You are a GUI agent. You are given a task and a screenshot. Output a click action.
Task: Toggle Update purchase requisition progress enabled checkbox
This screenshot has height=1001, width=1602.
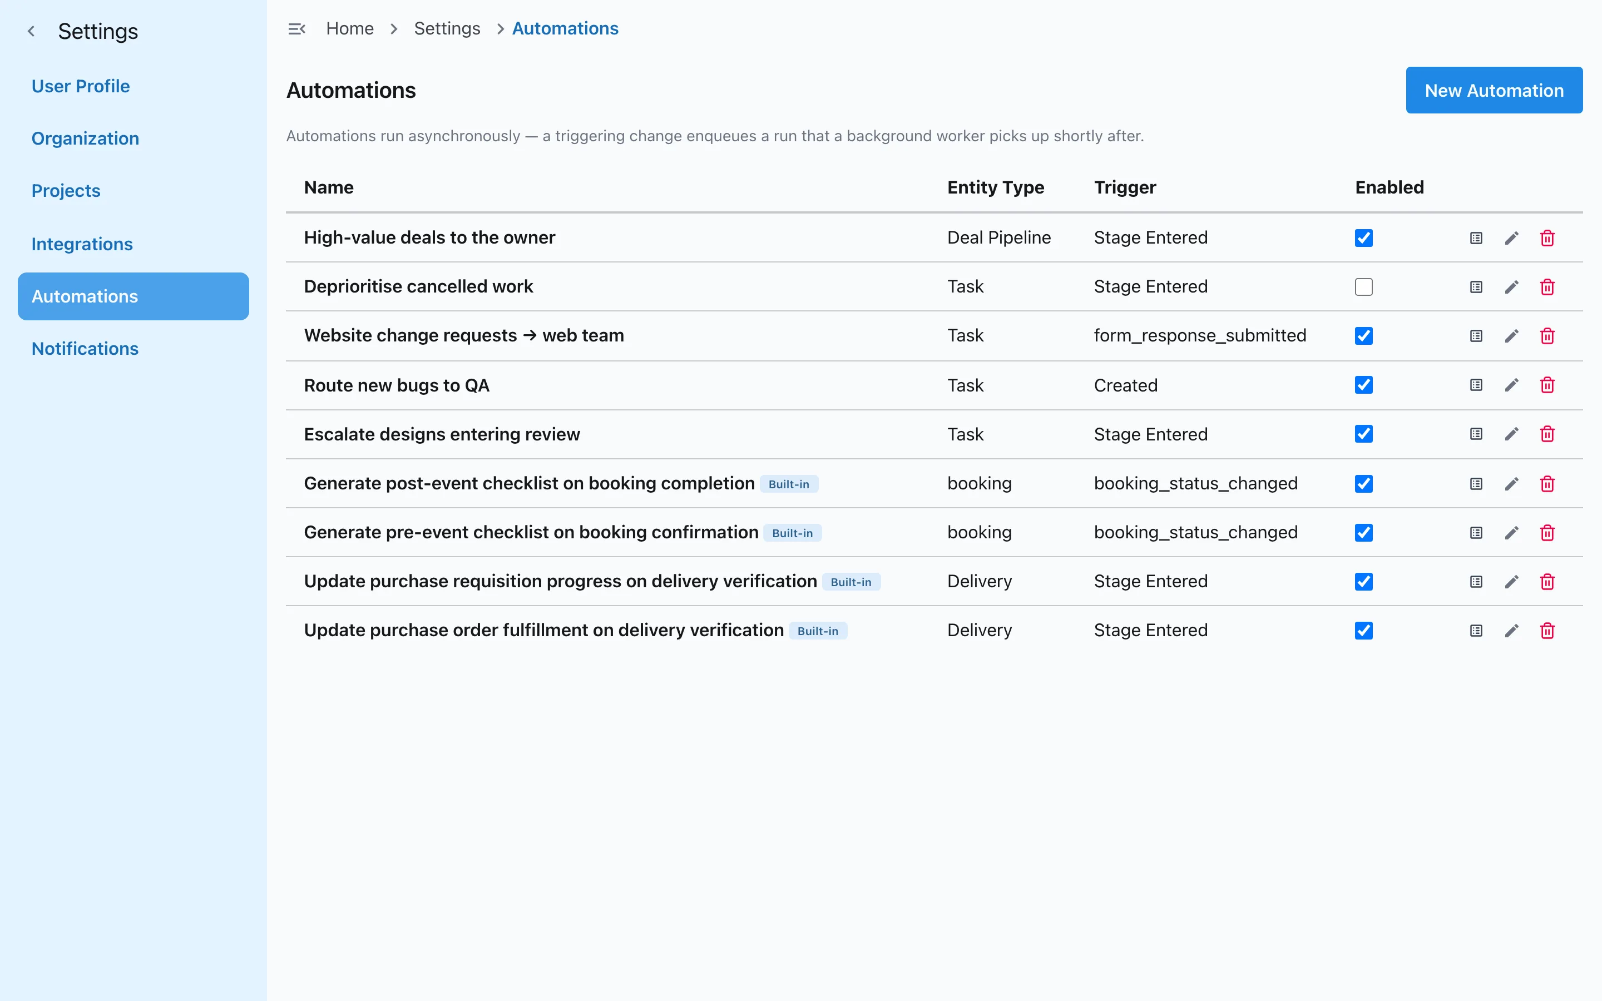1364,582
